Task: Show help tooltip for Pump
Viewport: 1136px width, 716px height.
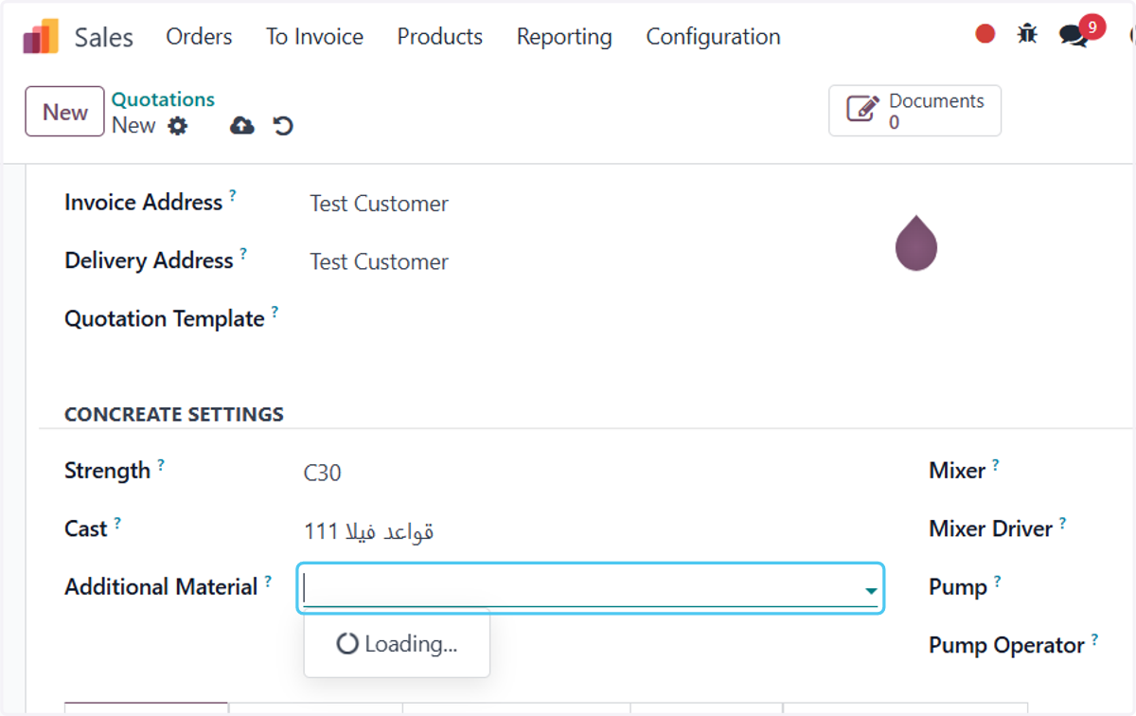Action: click(997, 580)
